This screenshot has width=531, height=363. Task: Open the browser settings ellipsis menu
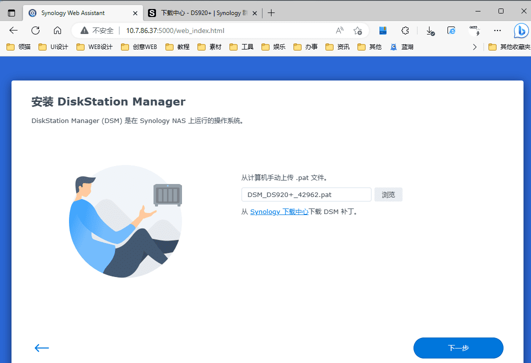coord(497,30)
